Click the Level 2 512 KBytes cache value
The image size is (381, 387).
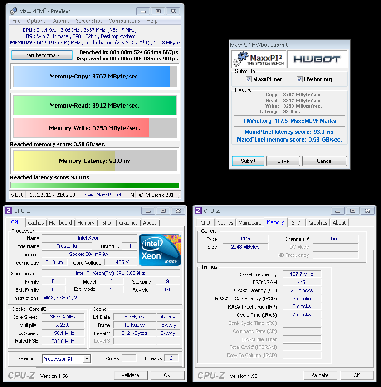[135, 333]
